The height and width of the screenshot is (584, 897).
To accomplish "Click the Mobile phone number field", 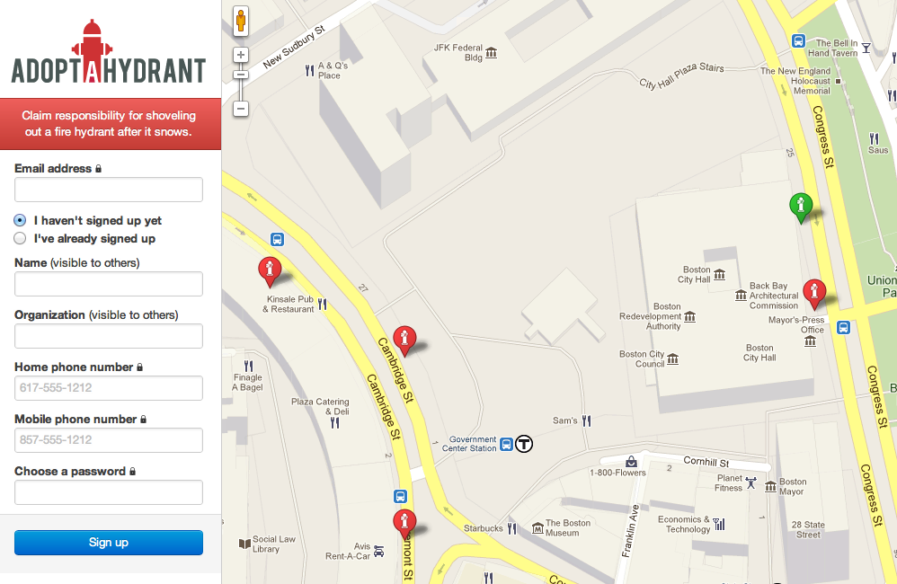I will point(109,440).
